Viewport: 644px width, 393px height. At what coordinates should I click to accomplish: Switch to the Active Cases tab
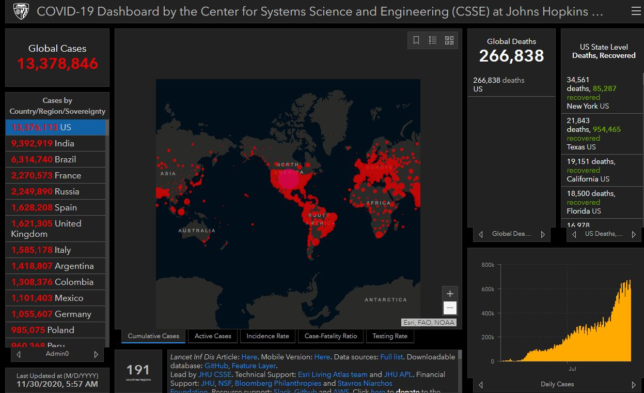(213, 336)
